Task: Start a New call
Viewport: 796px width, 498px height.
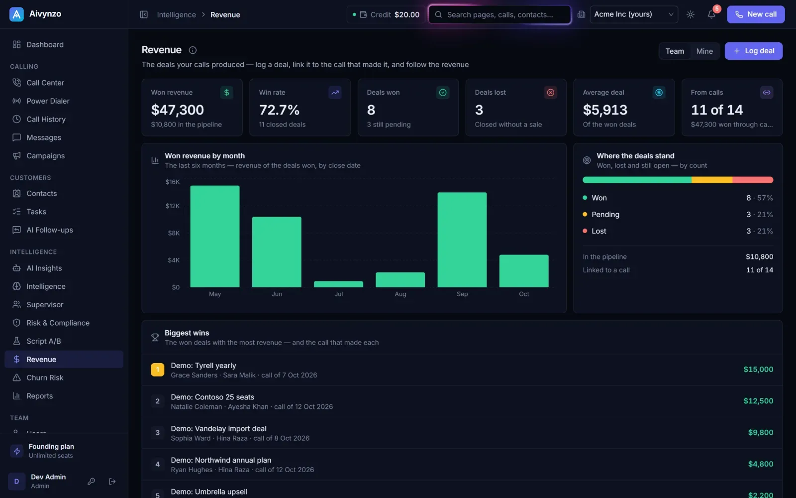Action: (756, 14)
